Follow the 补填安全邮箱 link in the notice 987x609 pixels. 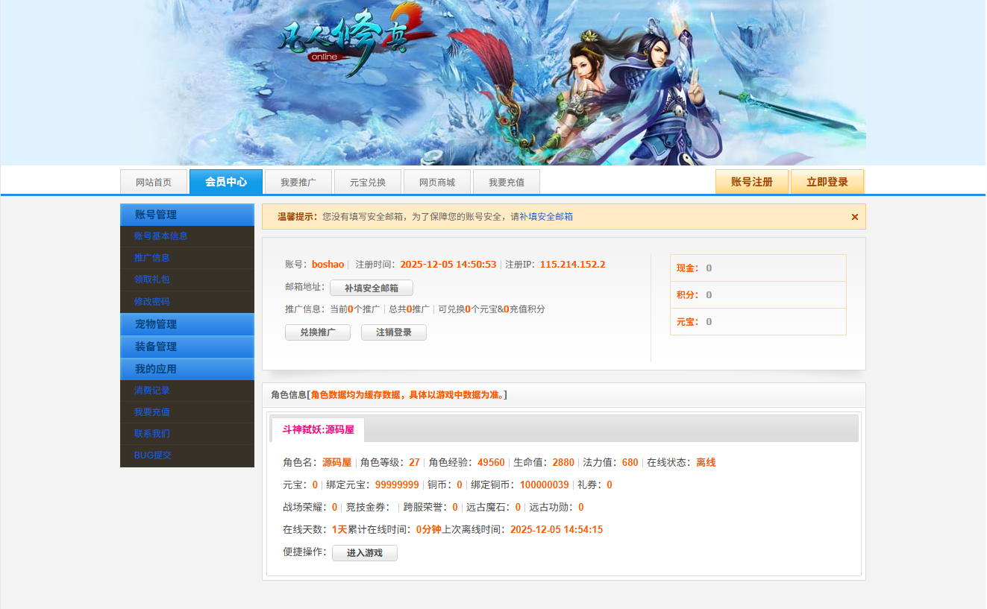[x=546, y=217]
